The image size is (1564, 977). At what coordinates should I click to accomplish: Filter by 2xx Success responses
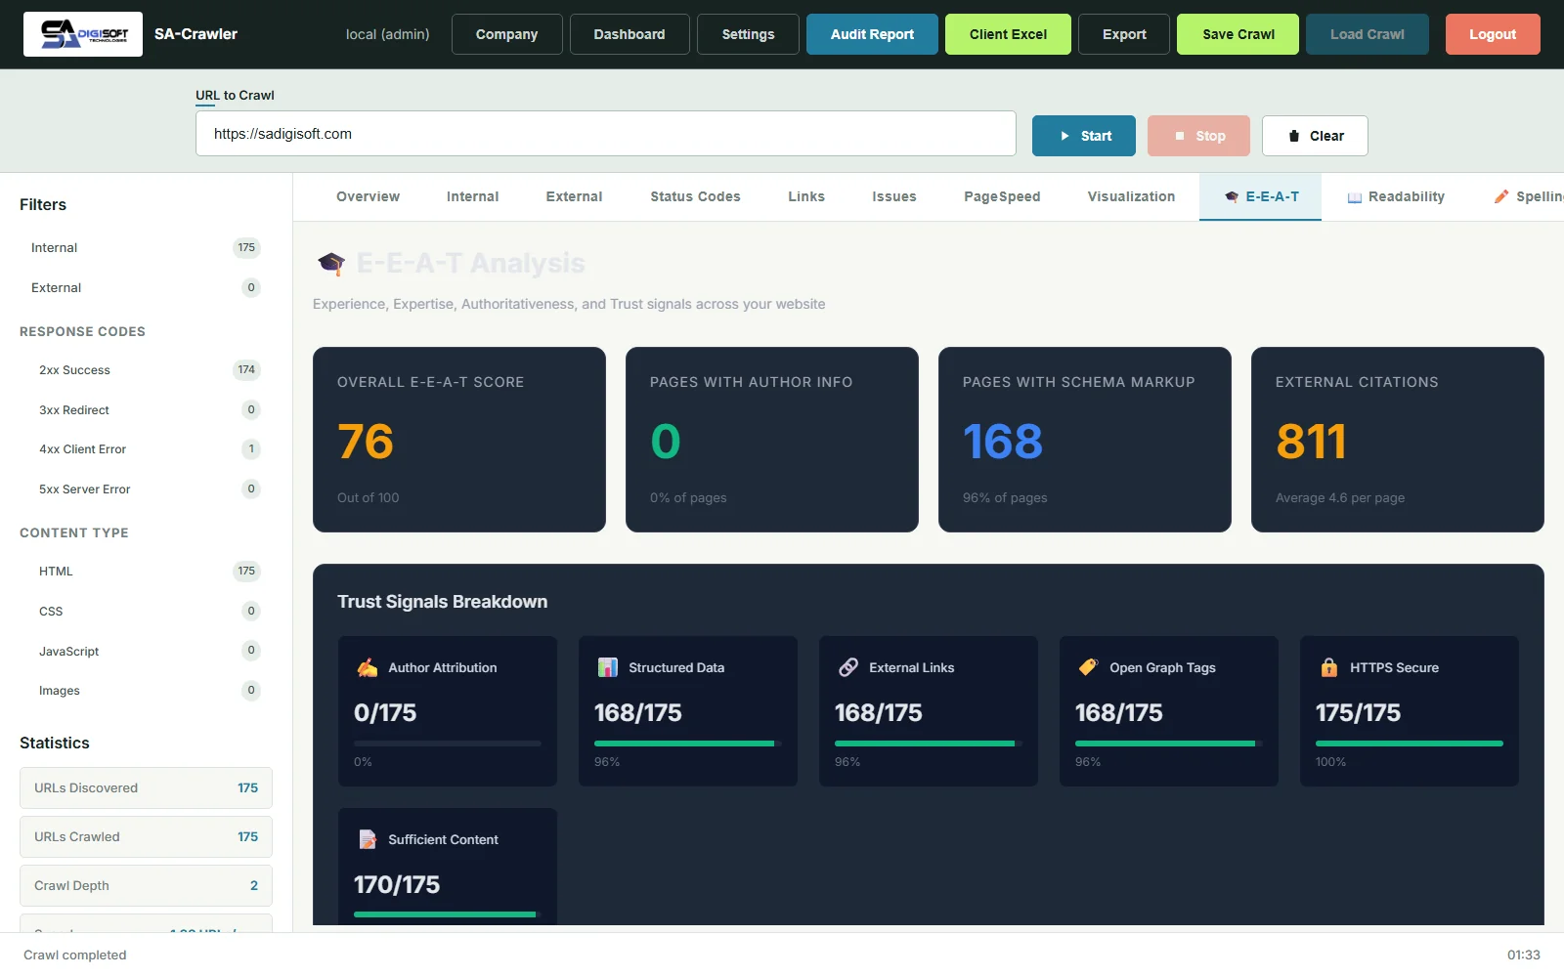tap(146, 370)
